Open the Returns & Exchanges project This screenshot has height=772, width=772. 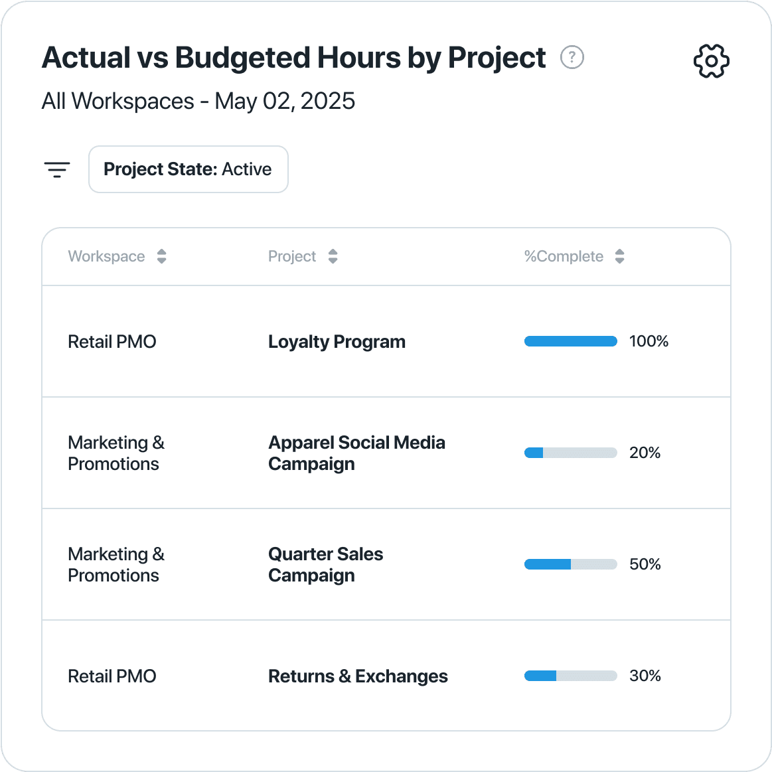click(x=358, y=676)
